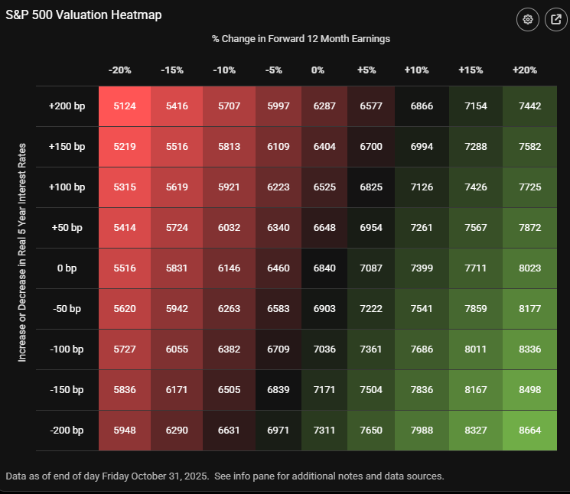
Task: Choose the 7650 value cell
Action: click(x=371, y=431)
